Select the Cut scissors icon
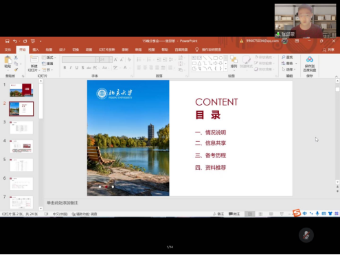Image resolution: width=340 pixels, height=255 pixels. (x=16, y=58)
